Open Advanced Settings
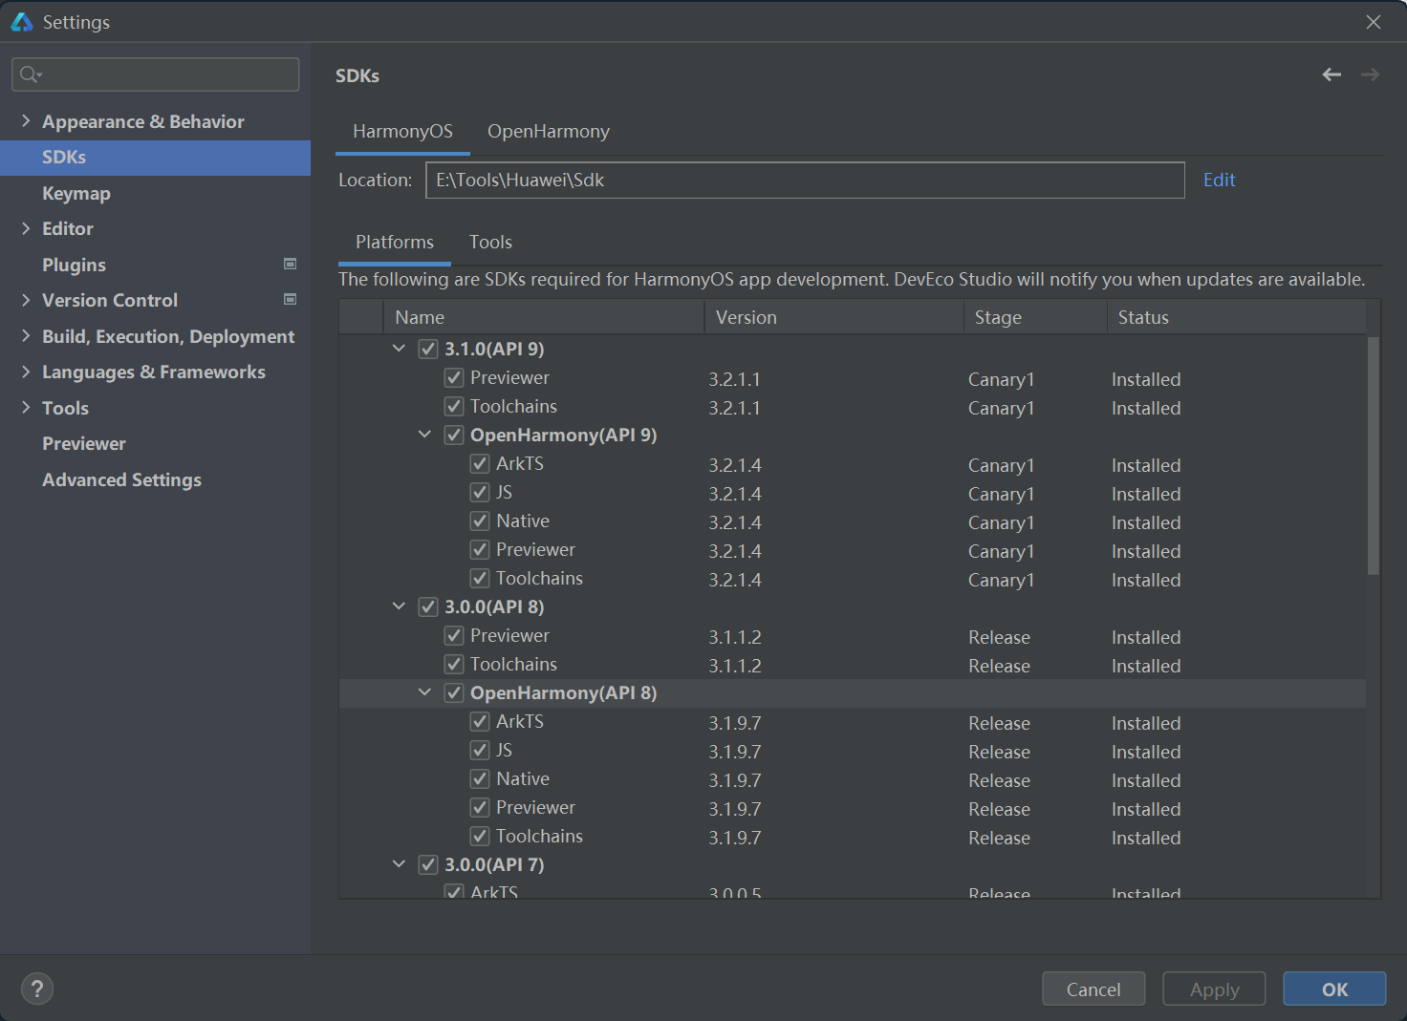Screen dimensions: 1407x1021 click(121, 480)
